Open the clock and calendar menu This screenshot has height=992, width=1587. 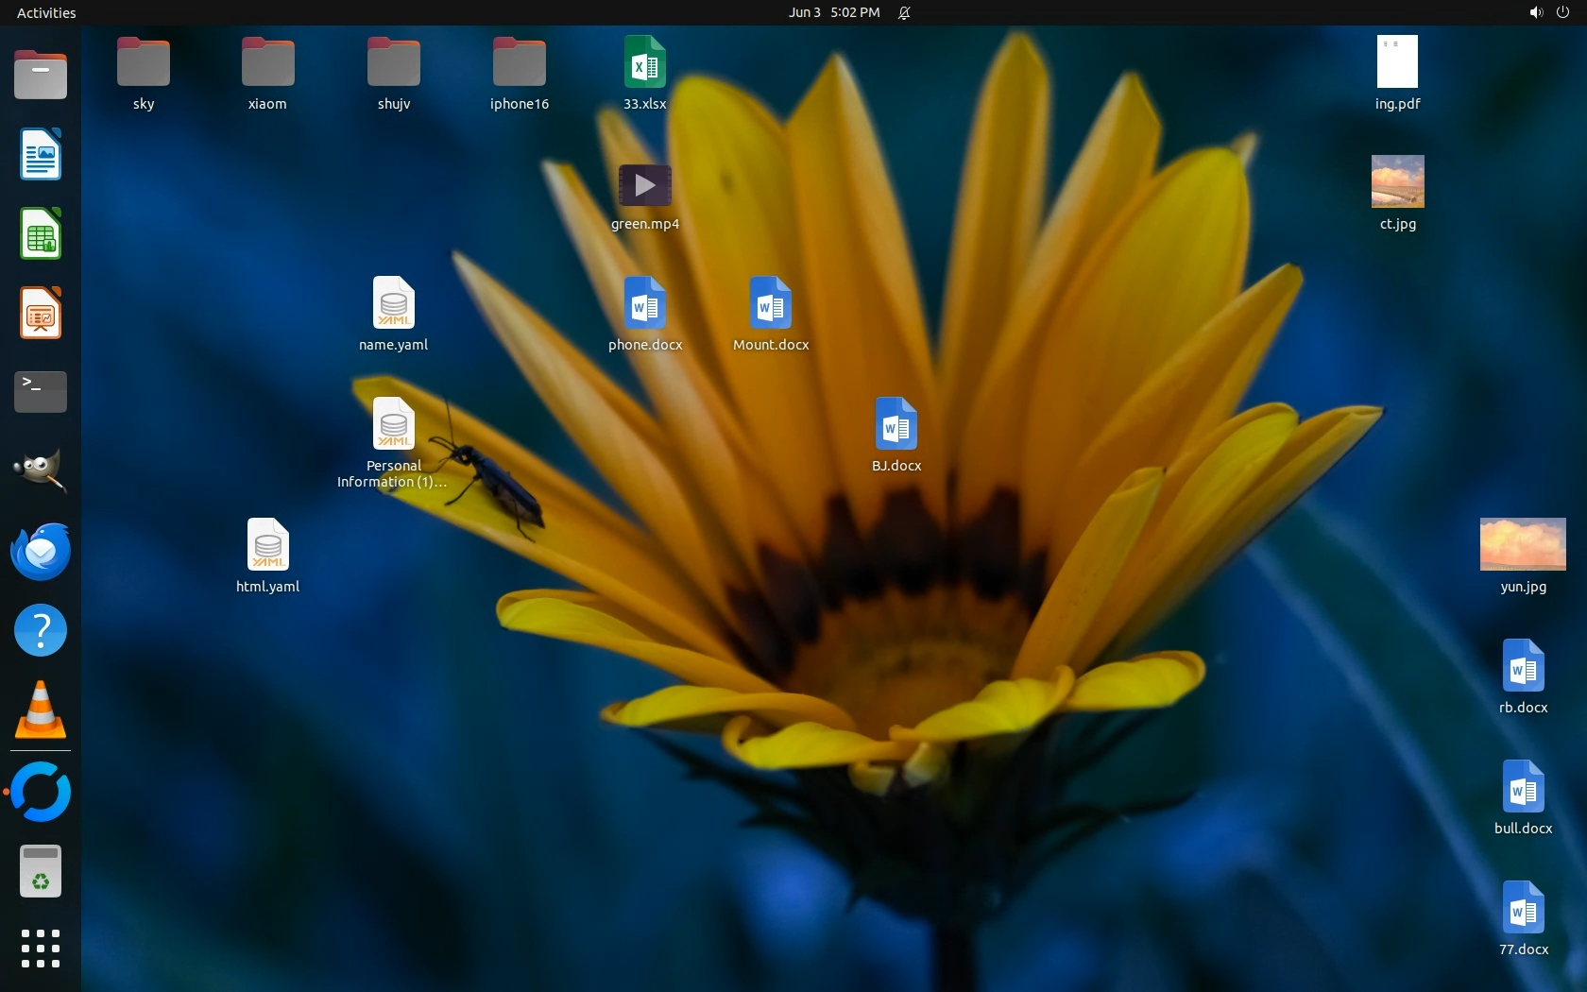pyautogui.click(x=834, y=12)
